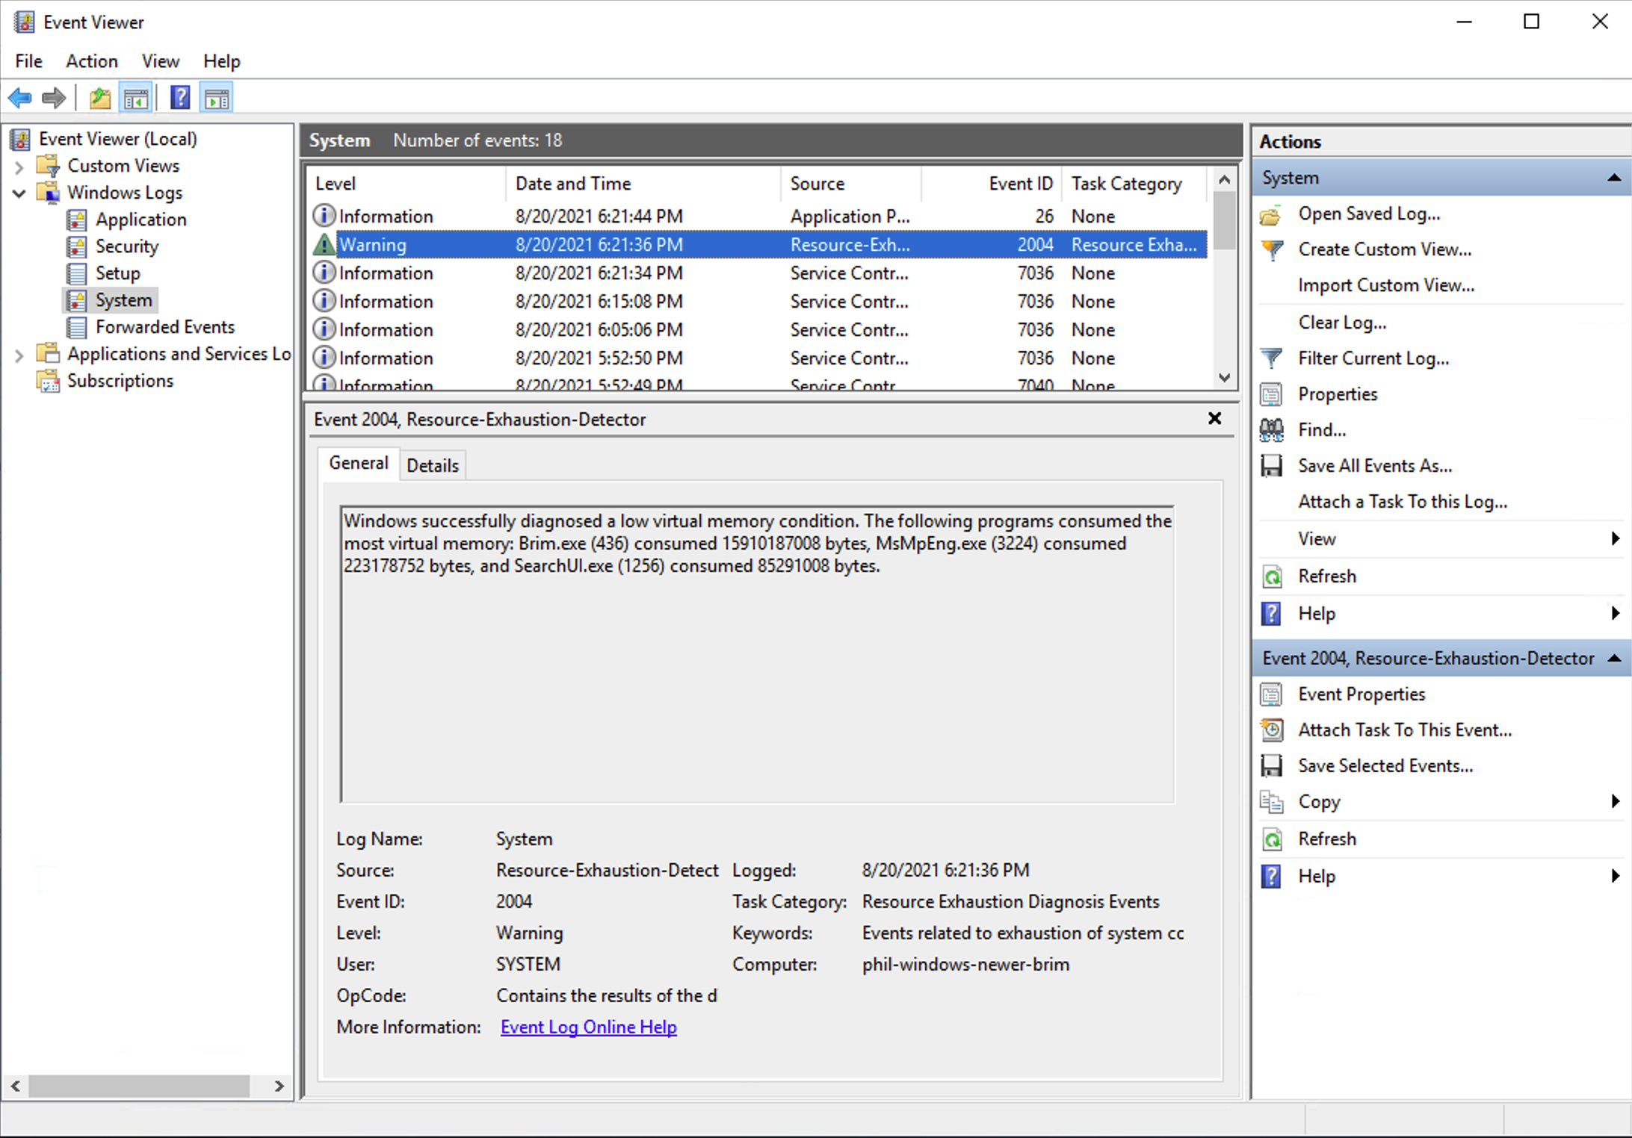Open the Action menu
The width and height of the screenshot is (1632, 1138).
point(91,60)
